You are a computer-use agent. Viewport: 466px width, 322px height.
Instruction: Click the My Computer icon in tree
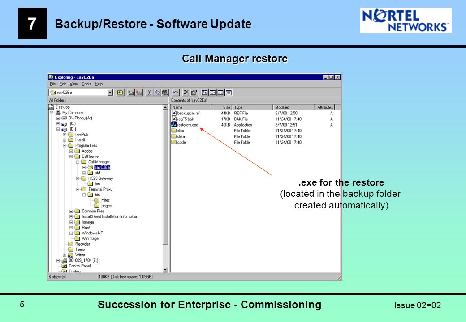point(58,113)
